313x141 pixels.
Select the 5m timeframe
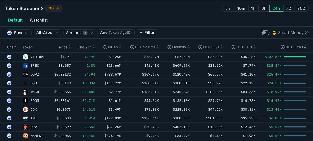[228, 8]
